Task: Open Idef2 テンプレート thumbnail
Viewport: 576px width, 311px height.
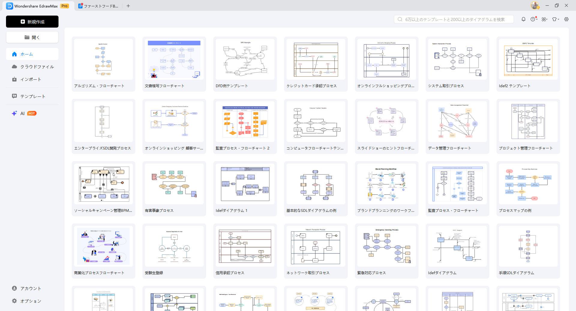Action: click(528, 59)
